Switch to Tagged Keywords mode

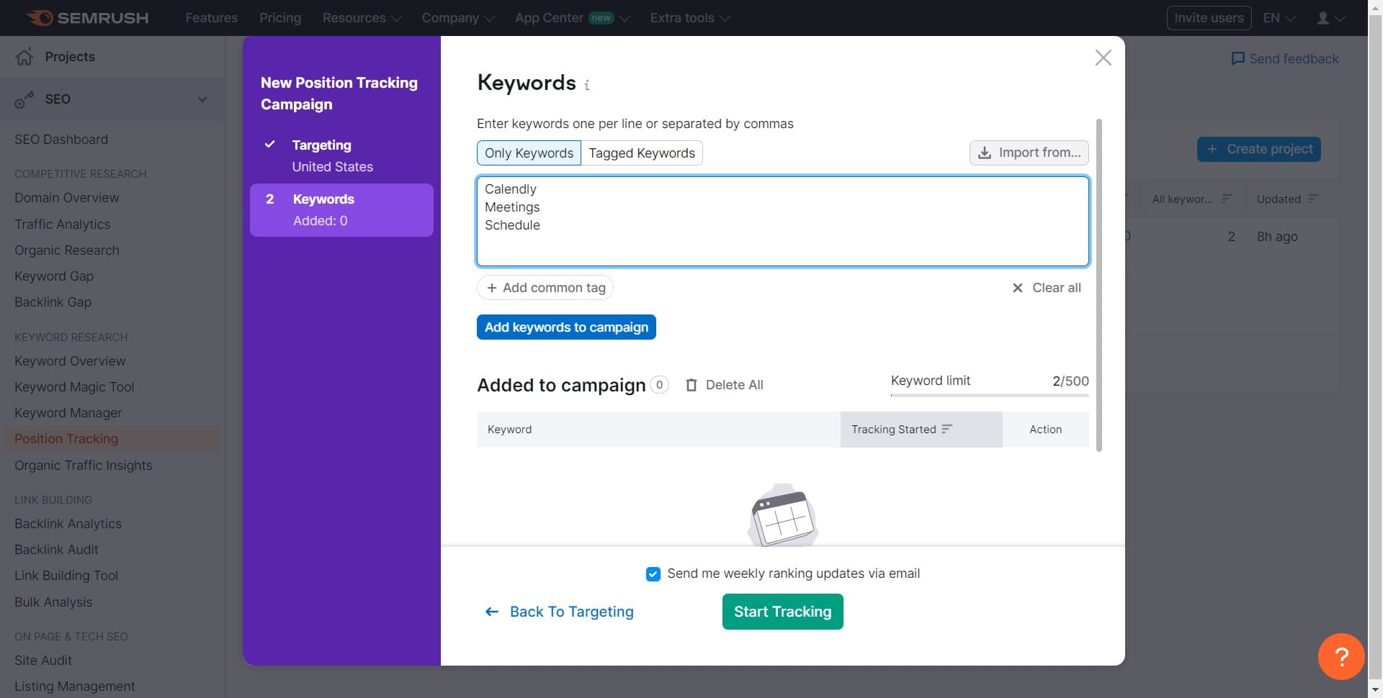point(642,153)
